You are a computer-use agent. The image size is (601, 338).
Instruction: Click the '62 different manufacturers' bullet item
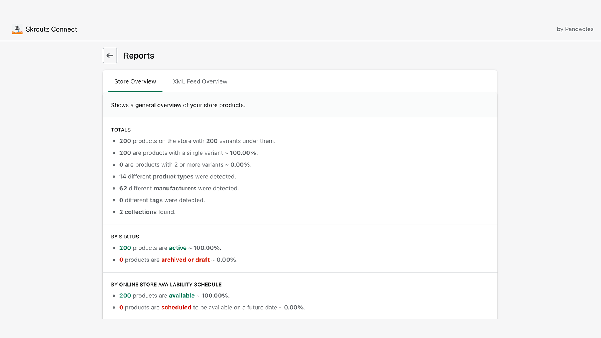(x=179, y=188)
